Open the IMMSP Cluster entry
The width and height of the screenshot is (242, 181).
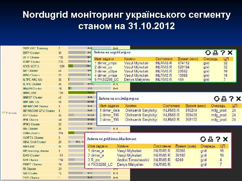(33, 98)
